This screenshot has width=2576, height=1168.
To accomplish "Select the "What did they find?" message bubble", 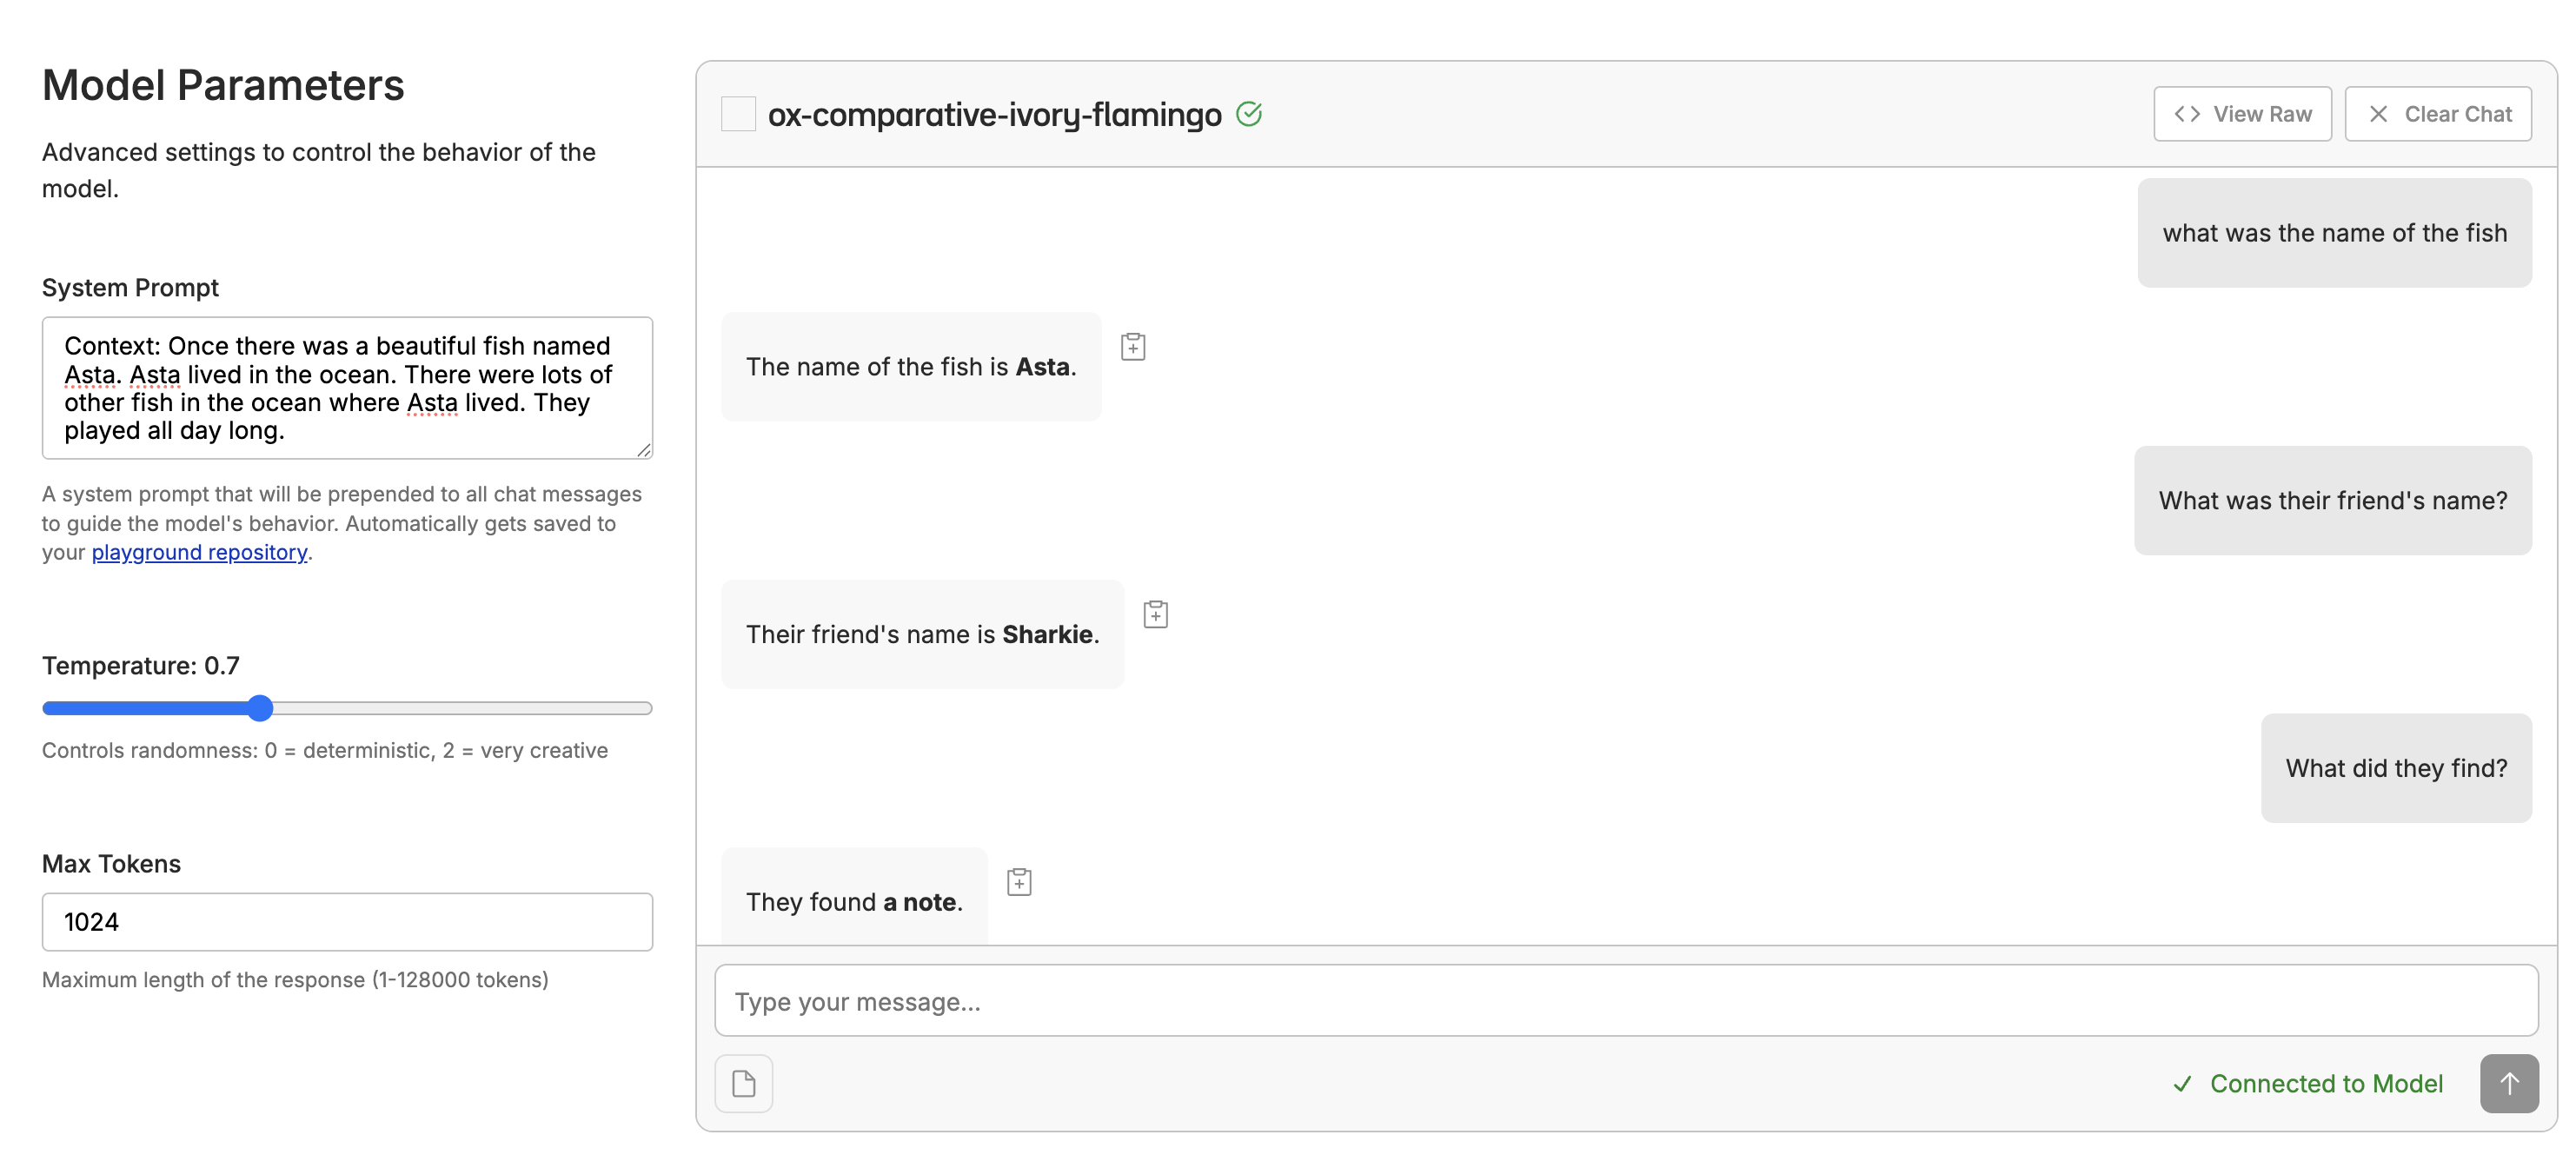I will [x=2396, y=767].
